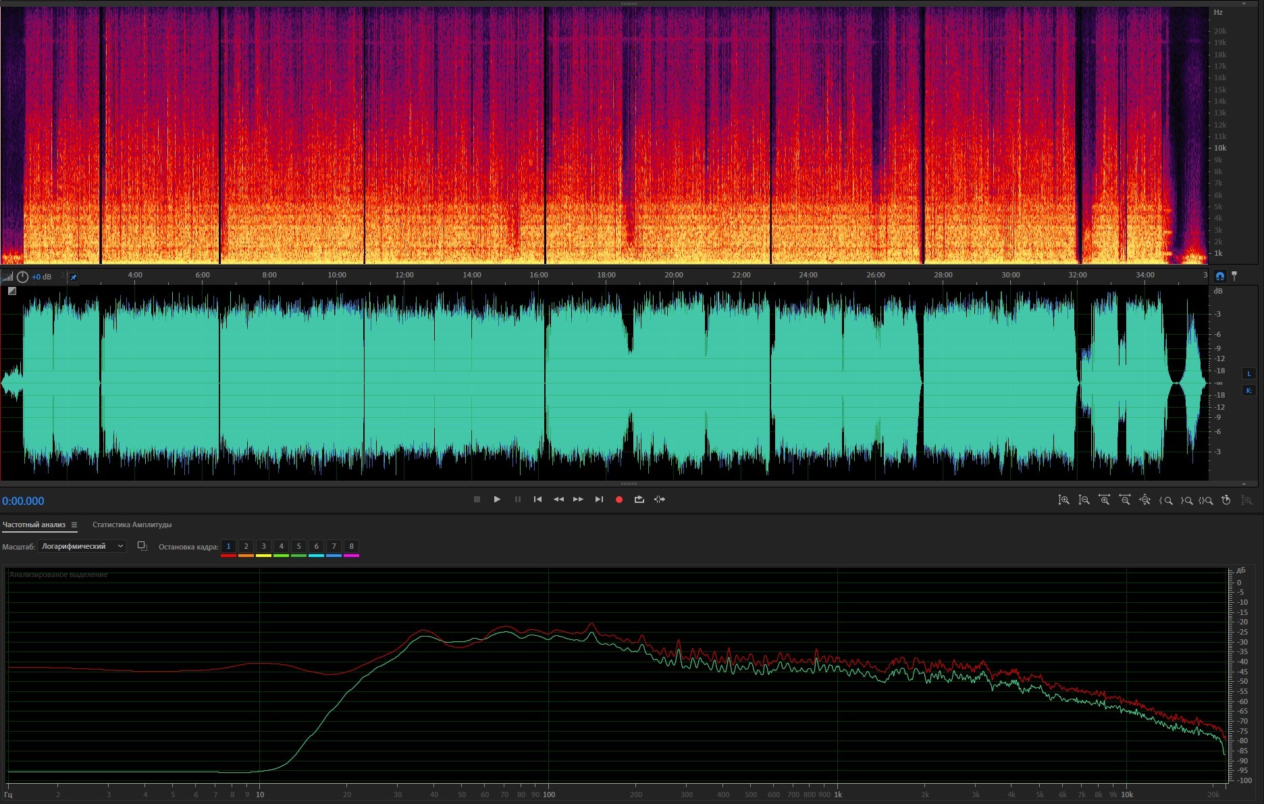Click the divider grip below waveform
The image size is (1264, 804).
tap(629, 483)
